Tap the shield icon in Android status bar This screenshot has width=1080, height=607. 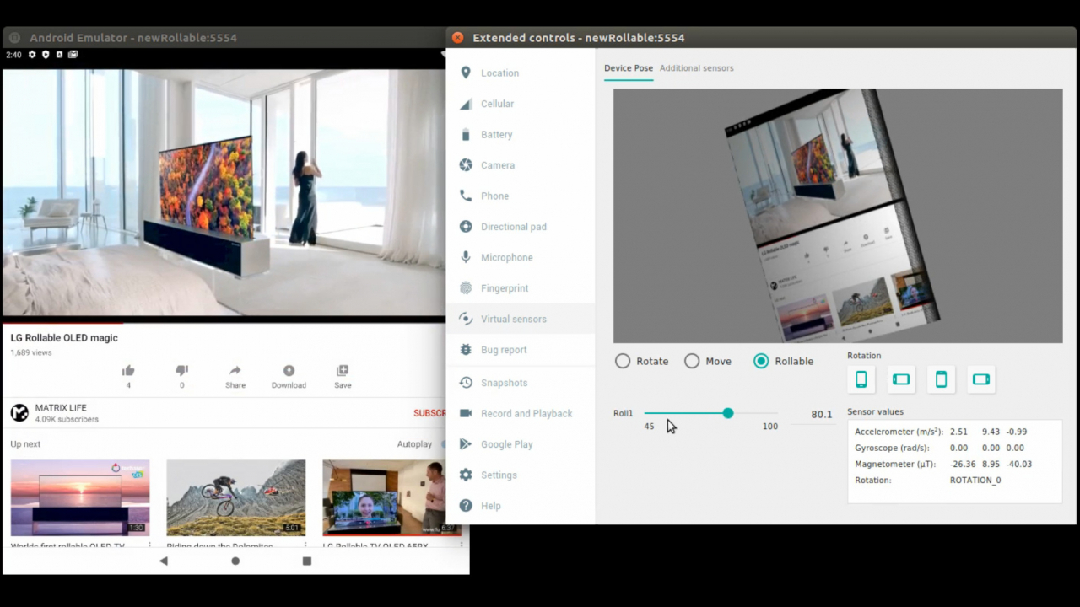tap(46, 55)
